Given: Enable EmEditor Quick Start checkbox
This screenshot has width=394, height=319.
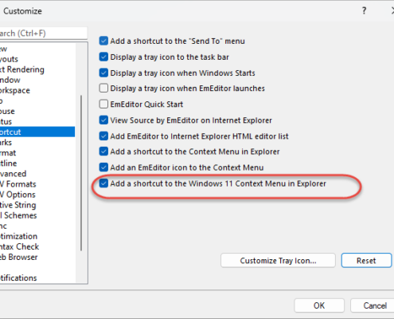Looking at the screenshot, I should click(x=103, y=104).
